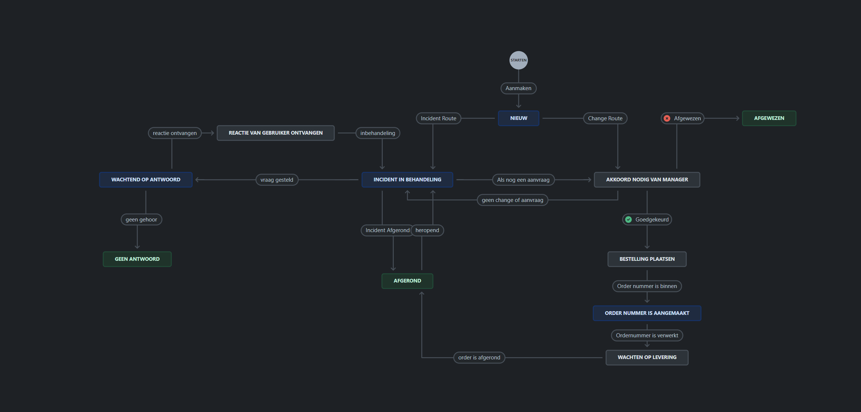Screen dimensions: 861x412
Task: Click the vraag gesteld transition label
Action: coord(276,180)
